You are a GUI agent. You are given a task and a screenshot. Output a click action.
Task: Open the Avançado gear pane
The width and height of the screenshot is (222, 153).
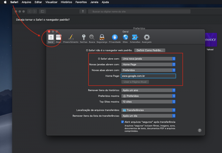(x=147, y=38)
